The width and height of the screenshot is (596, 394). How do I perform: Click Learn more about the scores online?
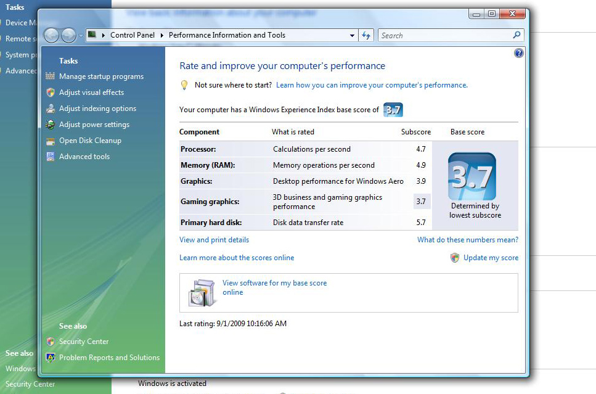pos(237,258)
